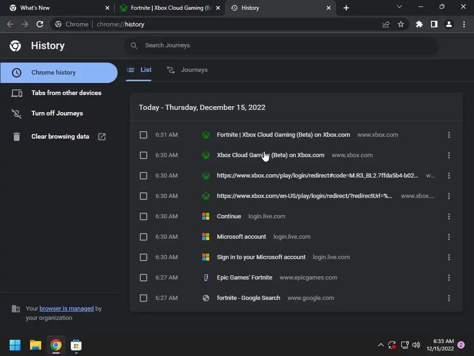
Task: Switch to the What's New tab
Action: tap(57, 8)
